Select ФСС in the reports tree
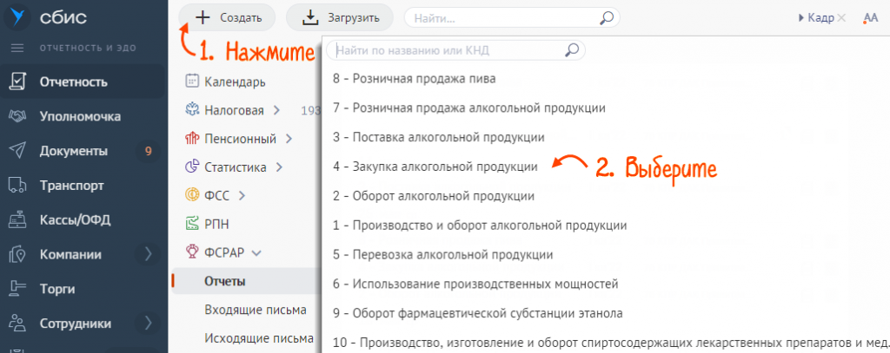890x353 pixels. [216, 196]
